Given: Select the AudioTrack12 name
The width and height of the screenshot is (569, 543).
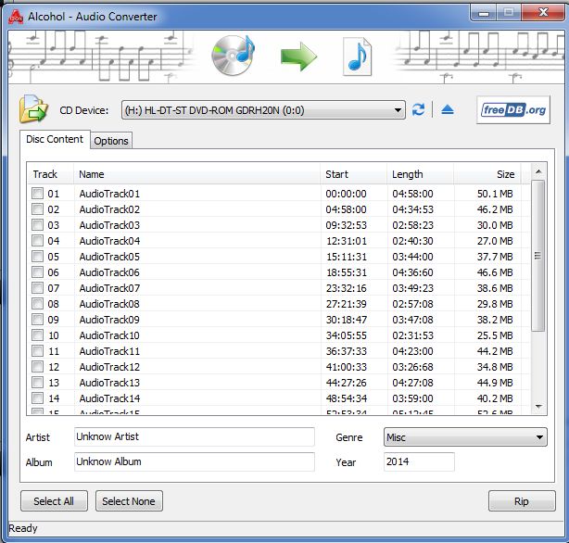Looking at the screenshot, I should pos(109,367).
